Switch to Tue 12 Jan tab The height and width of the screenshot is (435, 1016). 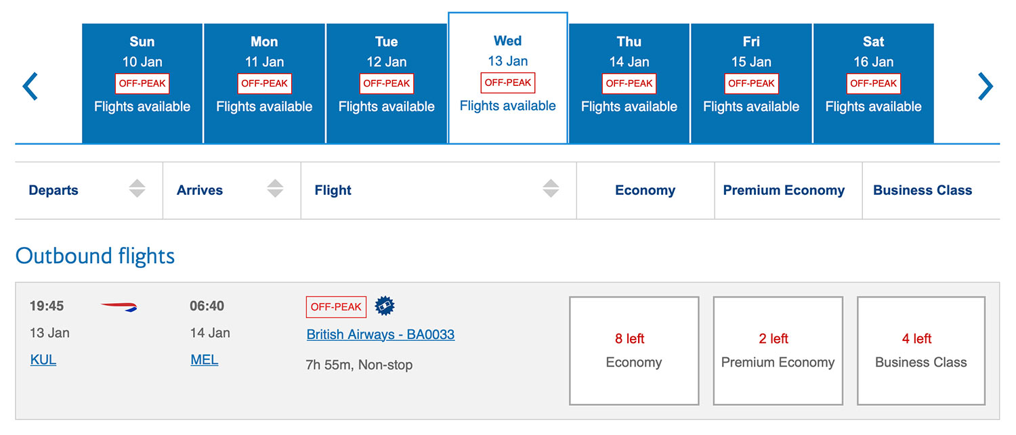coord(386,84)
